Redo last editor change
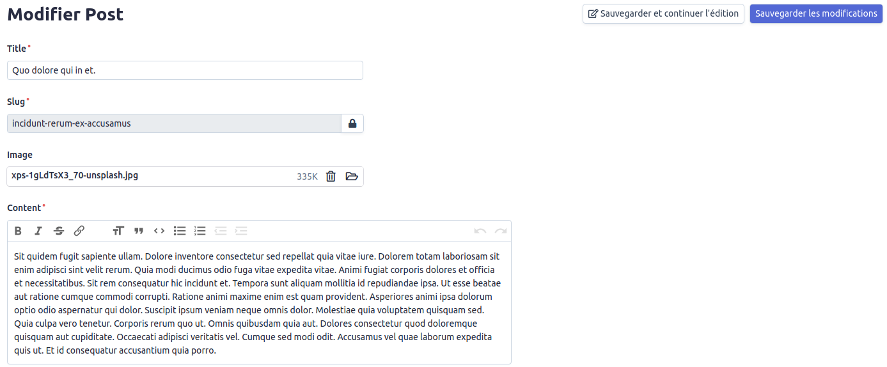Viewport: 887px width, 367px height. [501, 231]
